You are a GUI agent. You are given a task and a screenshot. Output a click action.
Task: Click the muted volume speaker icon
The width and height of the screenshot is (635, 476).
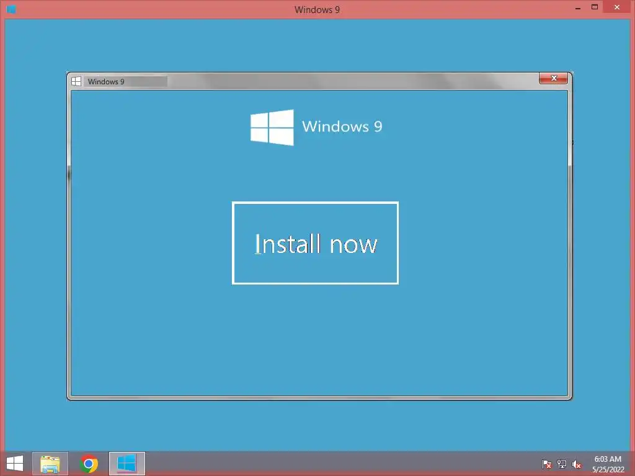(577, 465)
